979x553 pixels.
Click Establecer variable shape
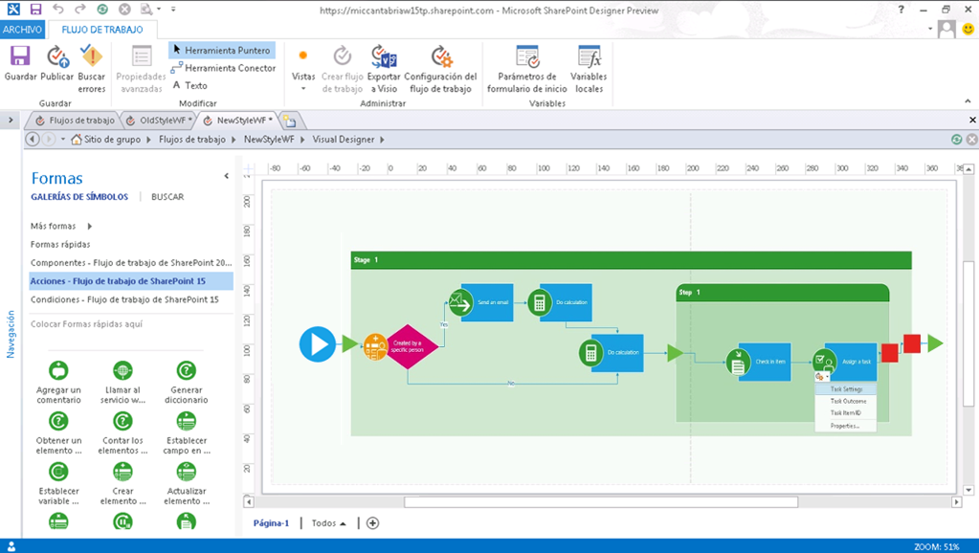click(58, 483)
